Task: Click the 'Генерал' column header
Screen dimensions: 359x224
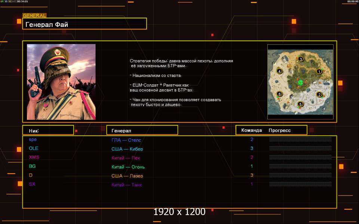Action: click(x=142, y=130)
